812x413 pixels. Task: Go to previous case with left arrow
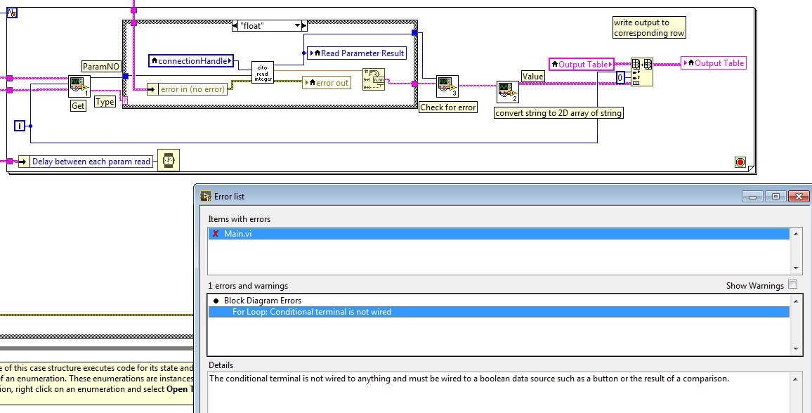tap(235, 25)
